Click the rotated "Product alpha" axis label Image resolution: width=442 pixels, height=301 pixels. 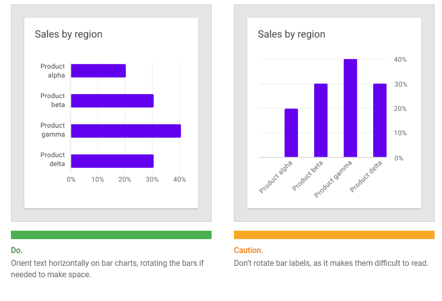point(276,177)
